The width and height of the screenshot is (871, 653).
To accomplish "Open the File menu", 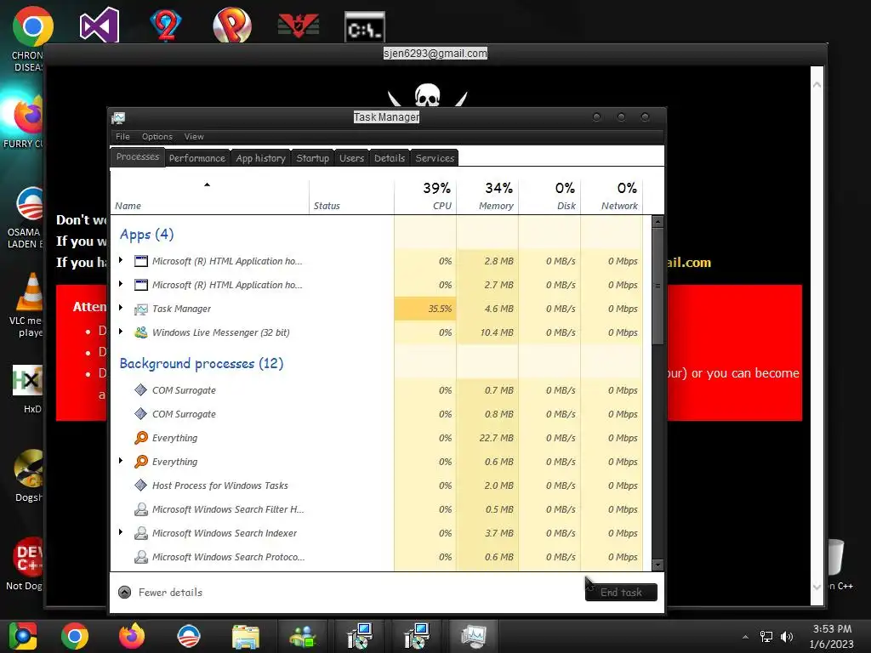I will coord(122,137).
